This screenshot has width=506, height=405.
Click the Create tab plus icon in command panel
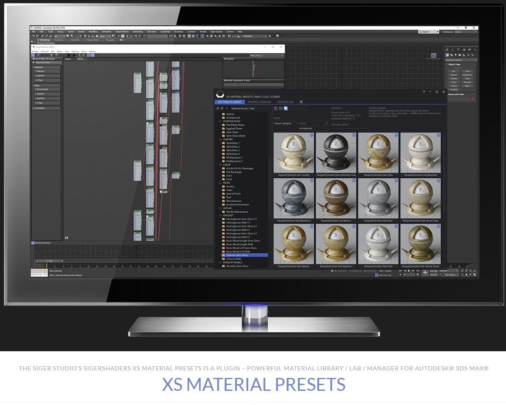[447, 50]
